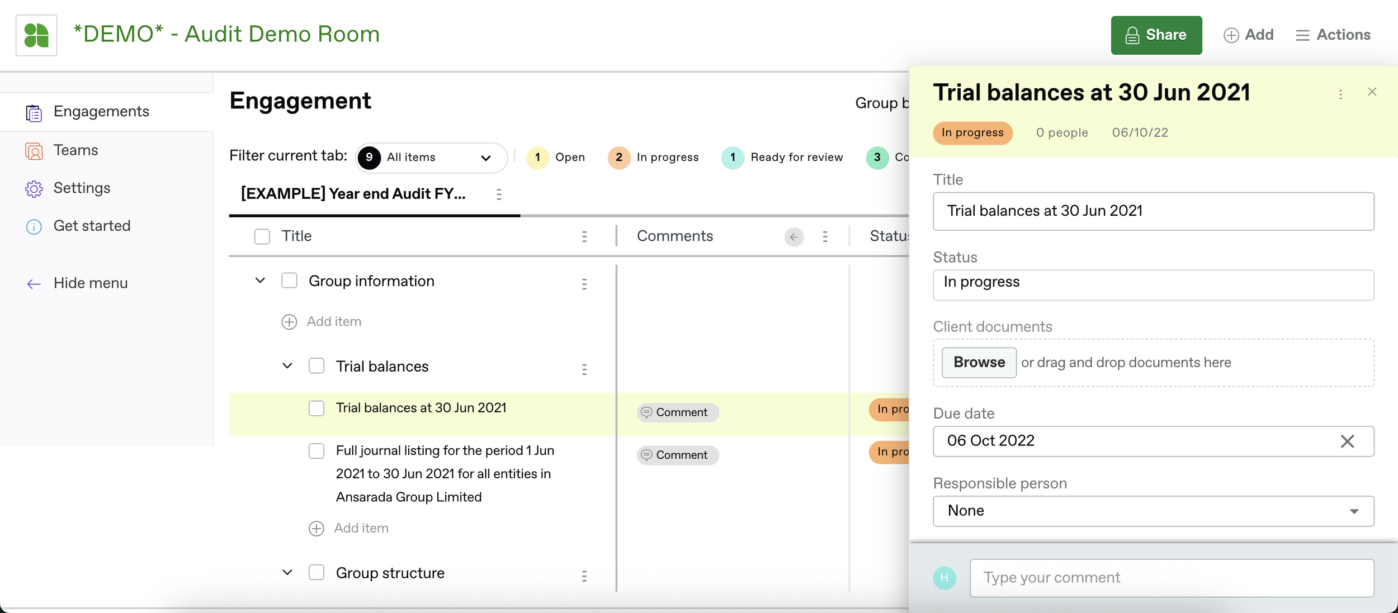Select the Year end Audit tab
Image resolution: width=1398 pixels, height=613 pixels.
353,194
